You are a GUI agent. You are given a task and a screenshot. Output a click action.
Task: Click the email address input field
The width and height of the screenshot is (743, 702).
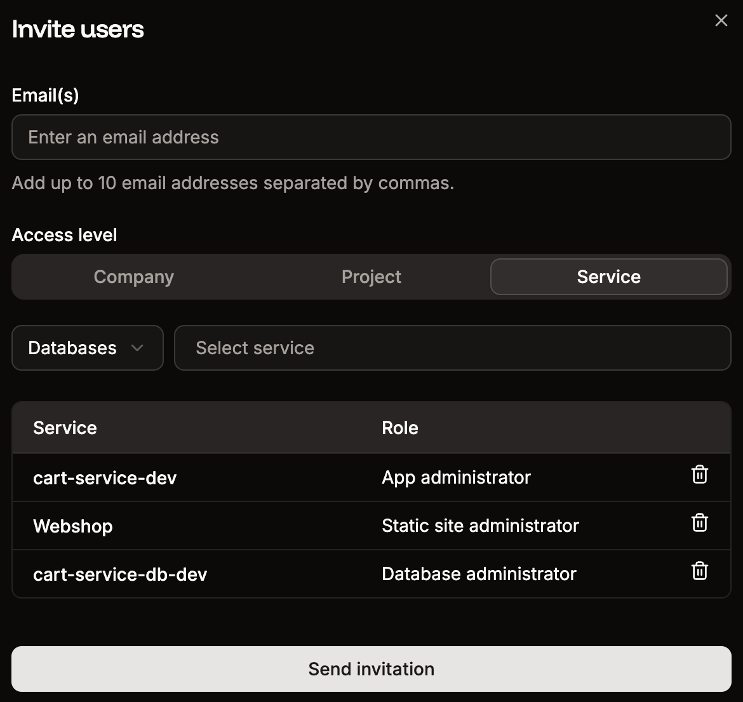click(x=371, y=136)
